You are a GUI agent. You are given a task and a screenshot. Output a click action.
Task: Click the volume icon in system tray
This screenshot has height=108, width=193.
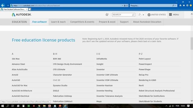(x=173, y=106)
